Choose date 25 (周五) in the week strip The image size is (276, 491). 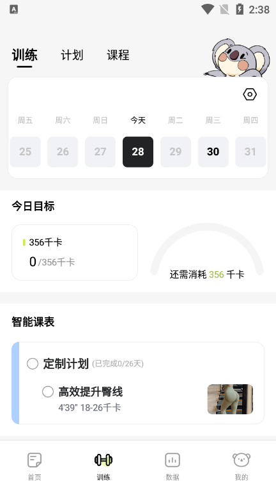pyautogui.click(x=26, y=152)
